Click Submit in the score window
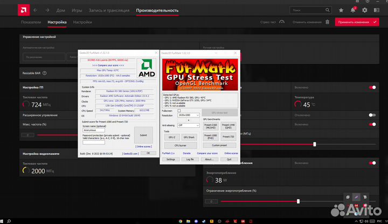The image size is (388, 224). point(143,135)
